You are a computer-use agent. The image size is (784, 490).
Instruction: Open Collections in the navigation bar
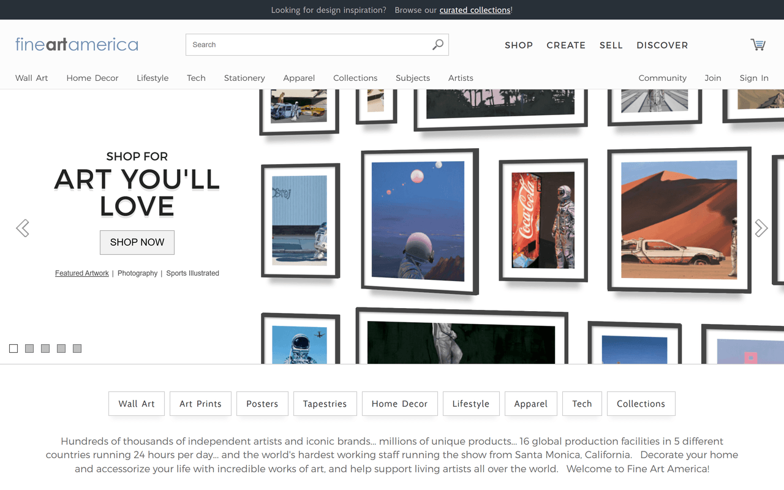(355, 78)
